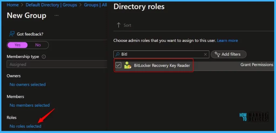Open the Groups | All breadcrumb
Viewport: 276px width, 133px height.
95,5
